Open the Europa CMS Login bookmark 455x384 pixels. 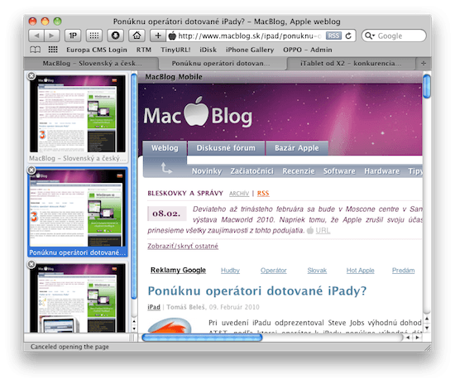(x=97, y=50)
